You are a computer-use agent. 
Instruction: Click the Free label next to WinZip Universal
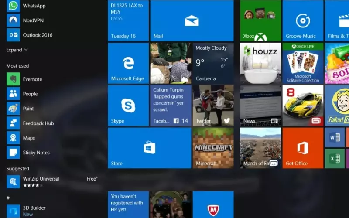92,179
